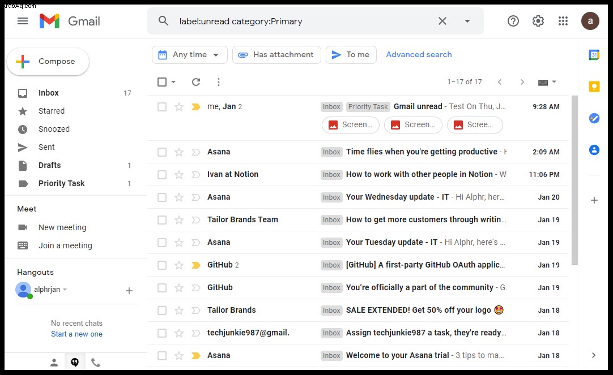This screenshot has width=613, height=375.
Task: Star the Ivan at Notion email
Action: click(x=178, y=175)
